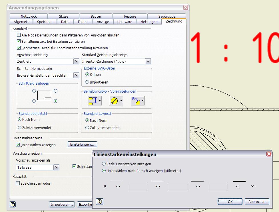Image resolution: width=279 pixels, height=212 pixels.
Task: Select 'Linienstärken nach Bereich anzeigen' option
Action: (x=104, y=171)
